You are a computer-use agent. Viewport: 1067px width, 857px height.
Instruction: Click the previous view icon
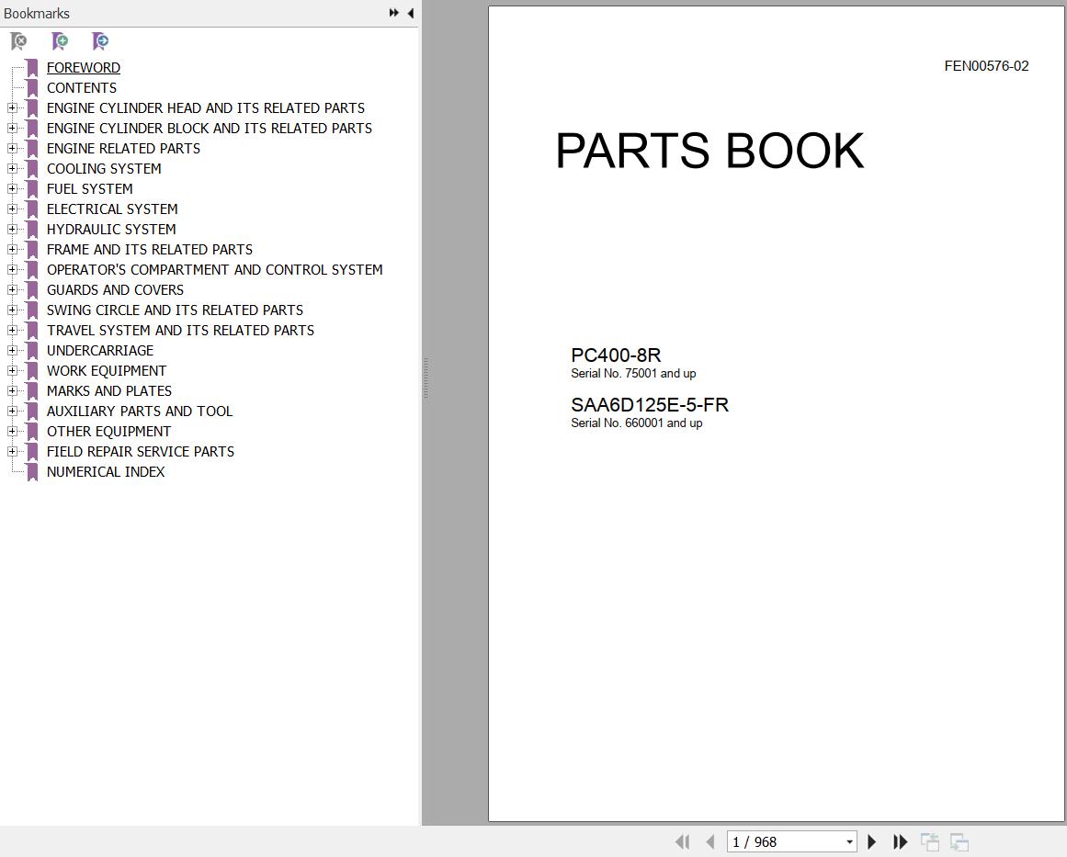930,842
